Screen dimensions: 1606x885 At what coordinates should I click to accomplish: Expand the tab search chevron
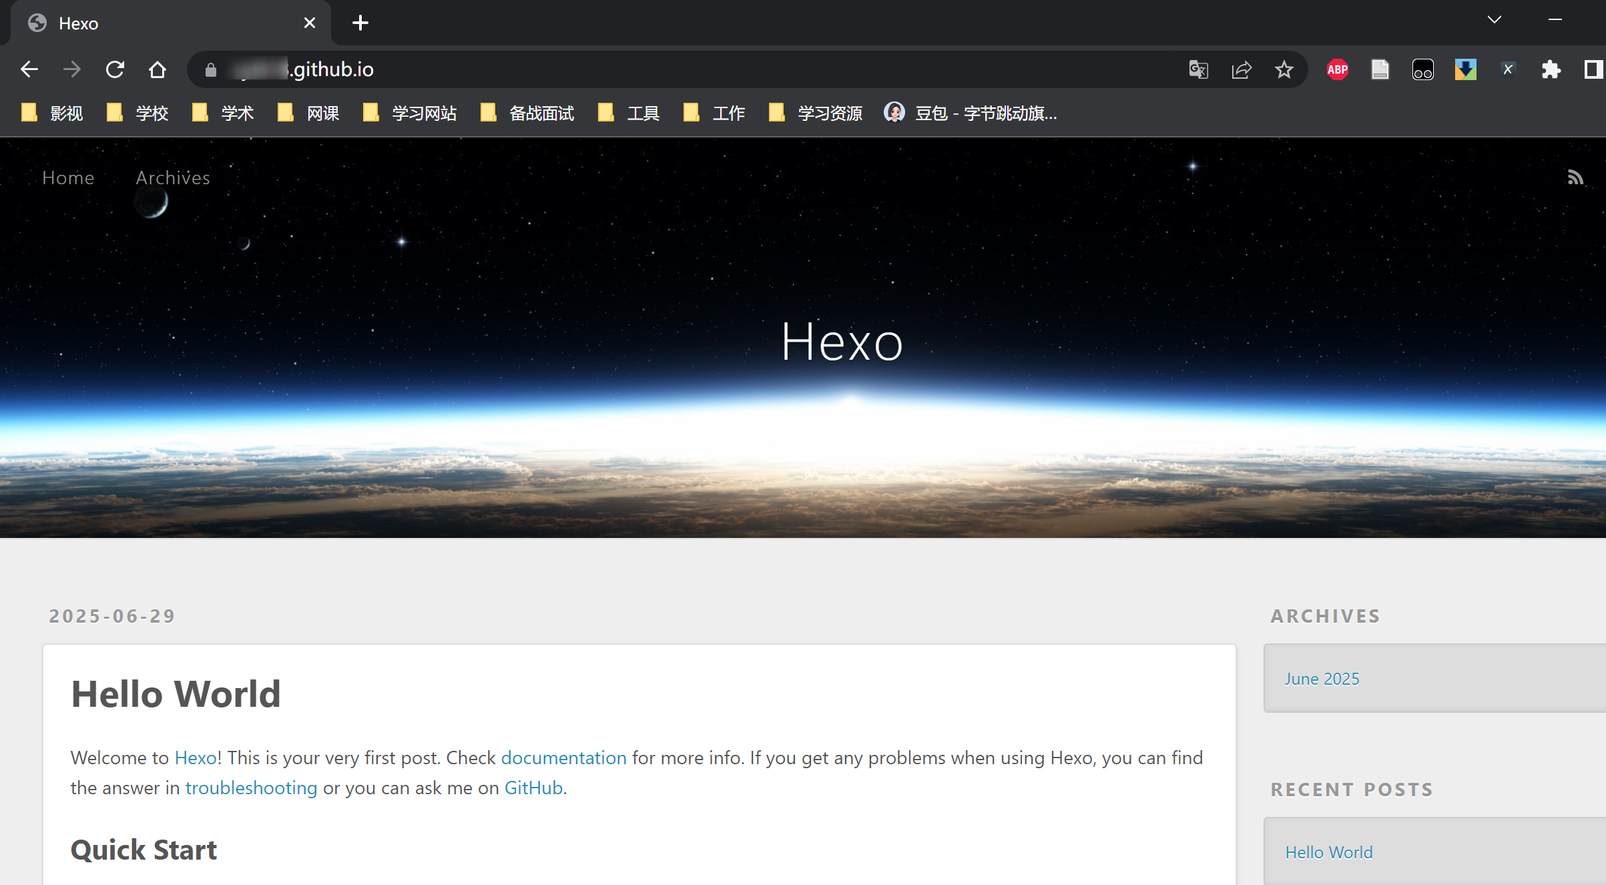[x=1495, y=20]
